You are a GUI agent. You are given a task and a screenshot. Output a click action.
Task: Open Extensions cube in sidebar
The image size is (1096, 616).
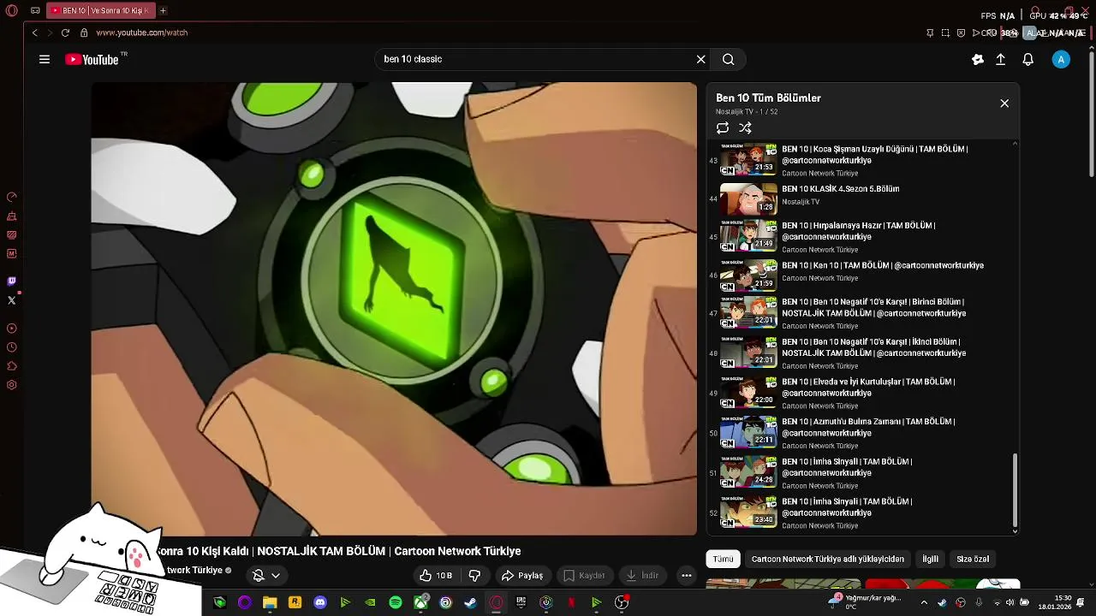[12, 366]
